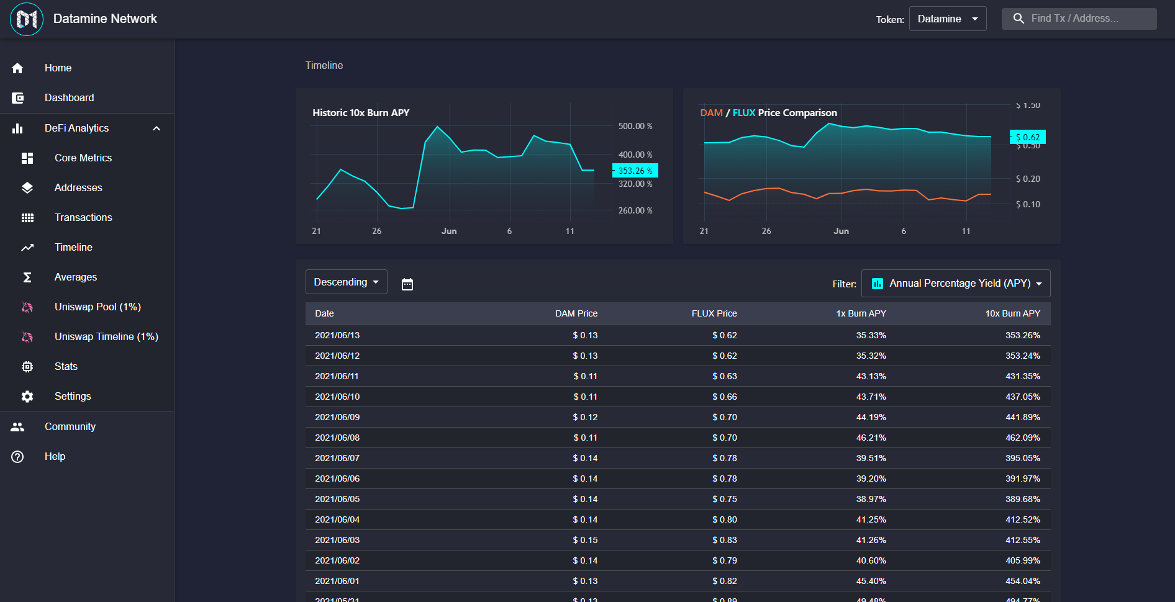This screenshot has height=602, width=1175.
Task: Select the 2021/06/12 date cell
Action: (337, 356)
